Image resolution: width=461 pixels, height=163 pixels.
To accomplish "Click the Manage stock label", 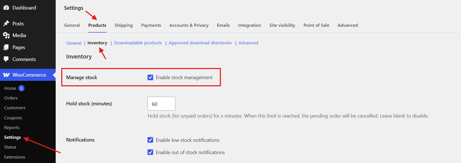I will click(82, 77).
